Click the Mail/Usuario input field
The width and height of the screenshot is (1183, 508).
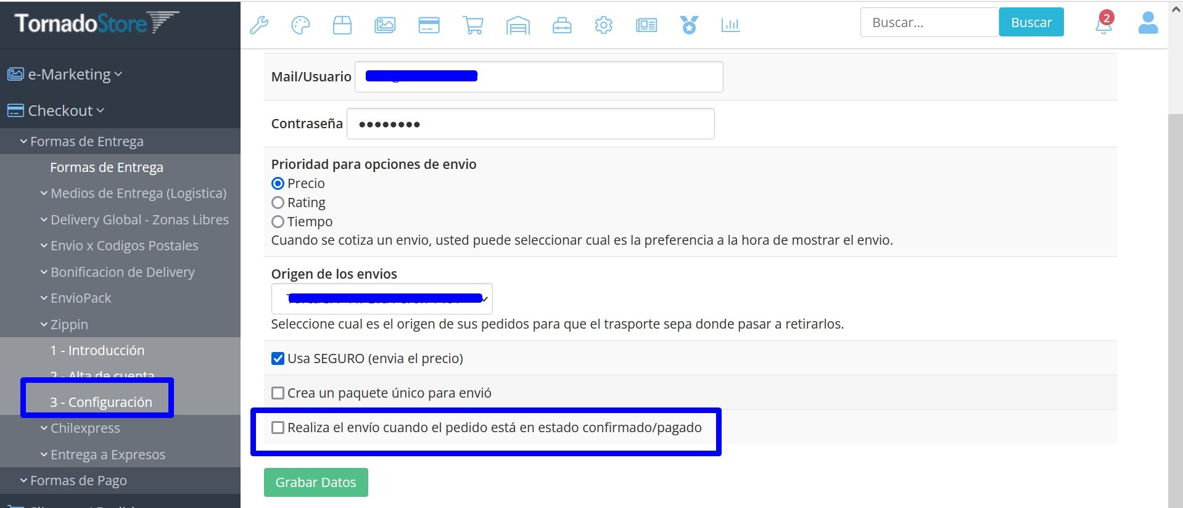pyautogui.click(x=539, y=76)
